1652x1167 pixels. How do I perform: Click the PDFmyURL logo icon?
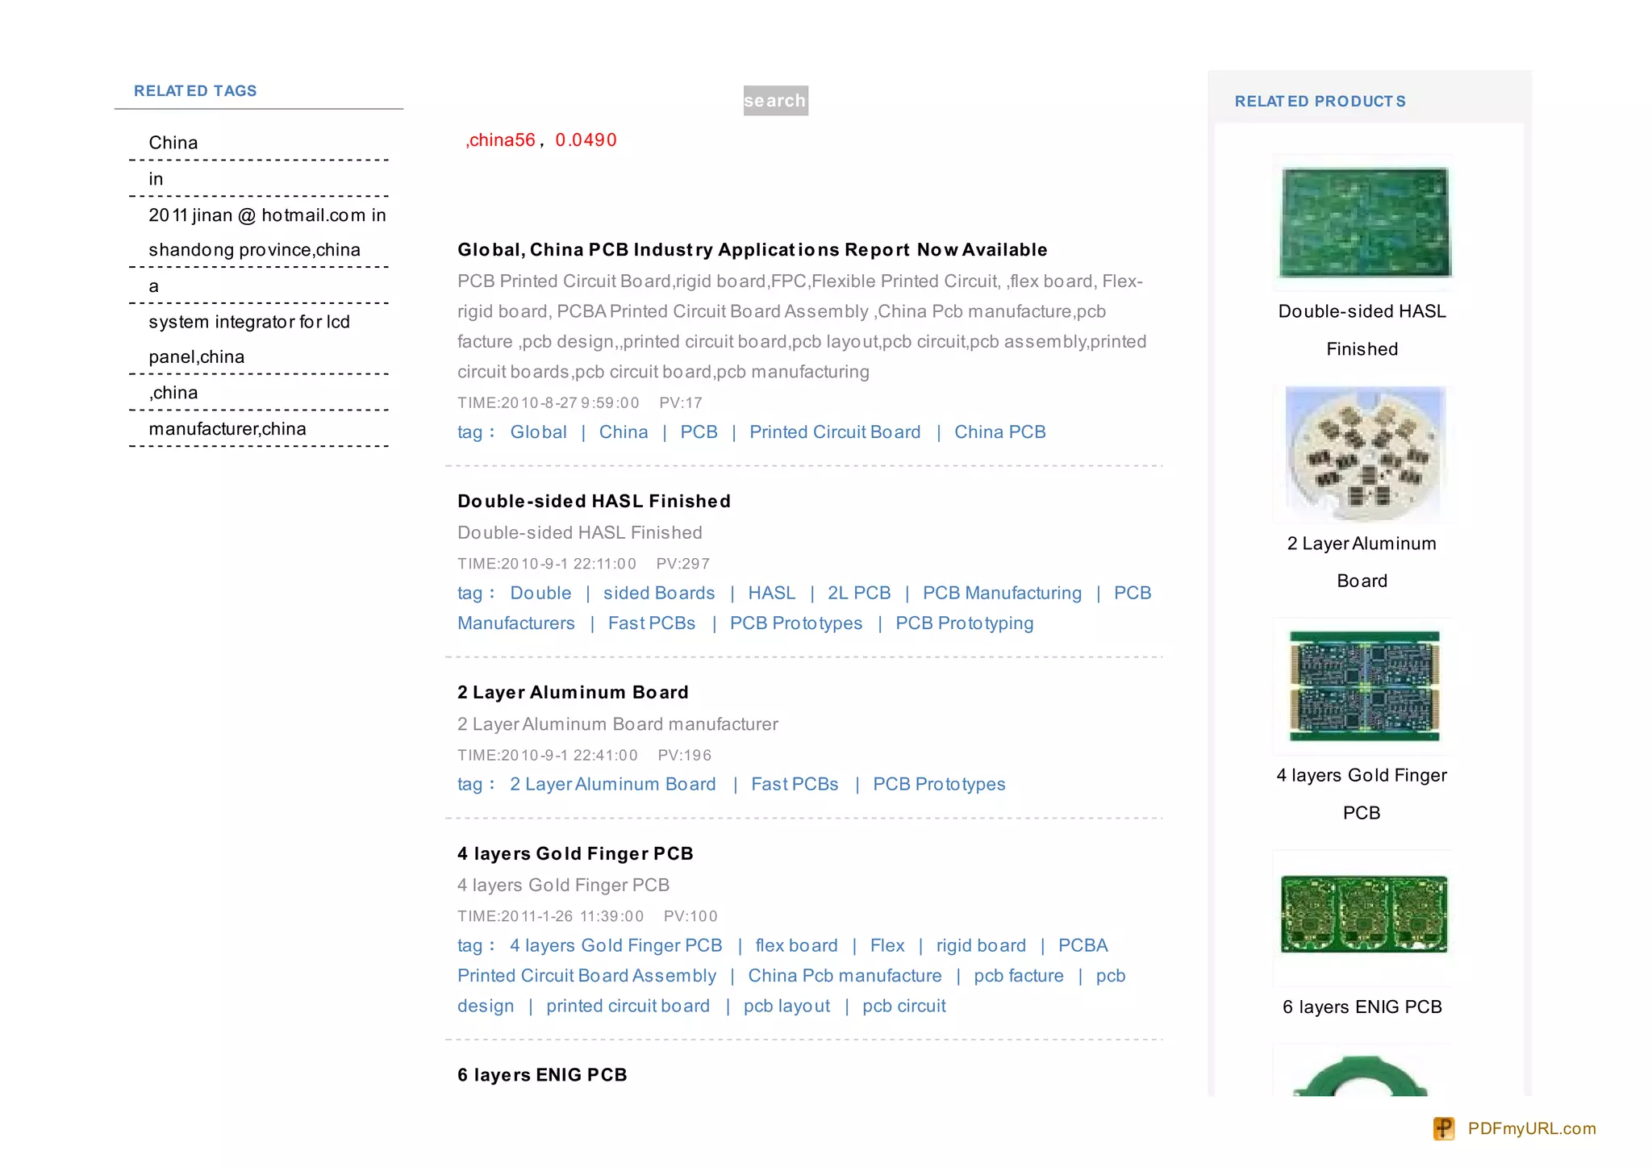(x=1444, y=1128)
